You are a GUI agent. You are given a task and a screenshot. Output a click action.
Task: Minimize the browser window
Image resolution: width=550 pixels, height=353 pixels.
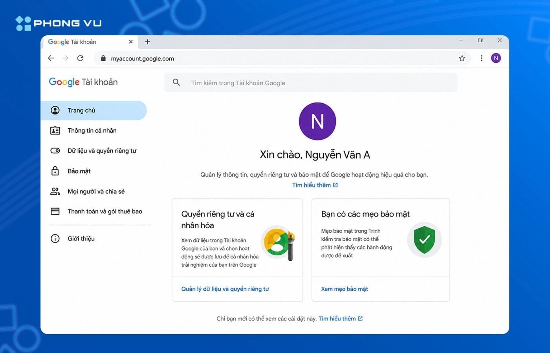coord(461,40)
